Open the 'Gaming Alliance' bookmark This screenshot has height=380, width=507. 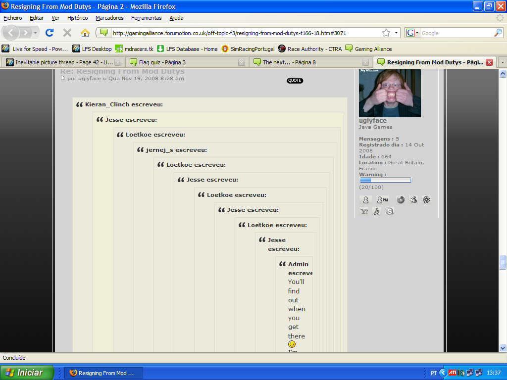click(368, 49)
